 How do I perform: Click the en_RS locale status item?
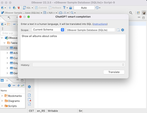point(41,111)
